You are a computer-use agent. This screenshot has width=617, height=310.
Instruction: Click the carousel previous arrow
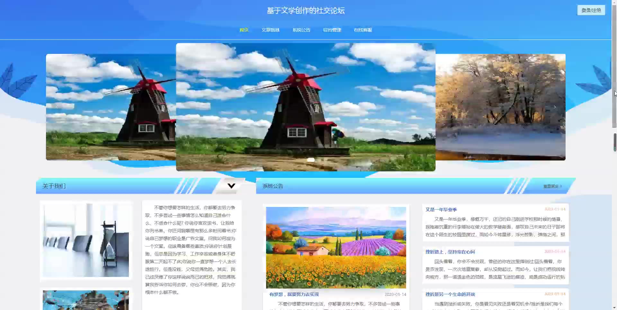[57, 107]
